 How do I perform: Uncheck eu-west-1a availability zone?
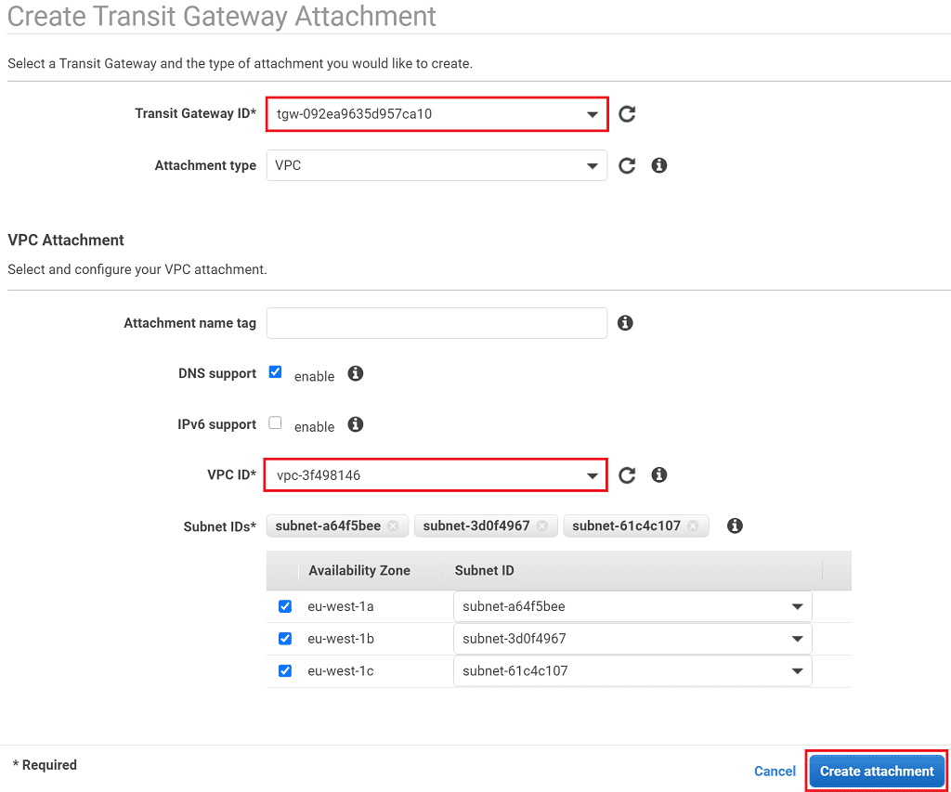coord(285,606)
